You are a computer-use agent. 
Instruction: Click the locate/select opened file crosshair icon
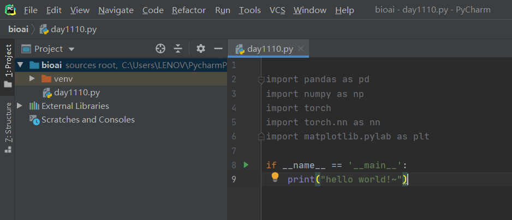pos(160,49)
